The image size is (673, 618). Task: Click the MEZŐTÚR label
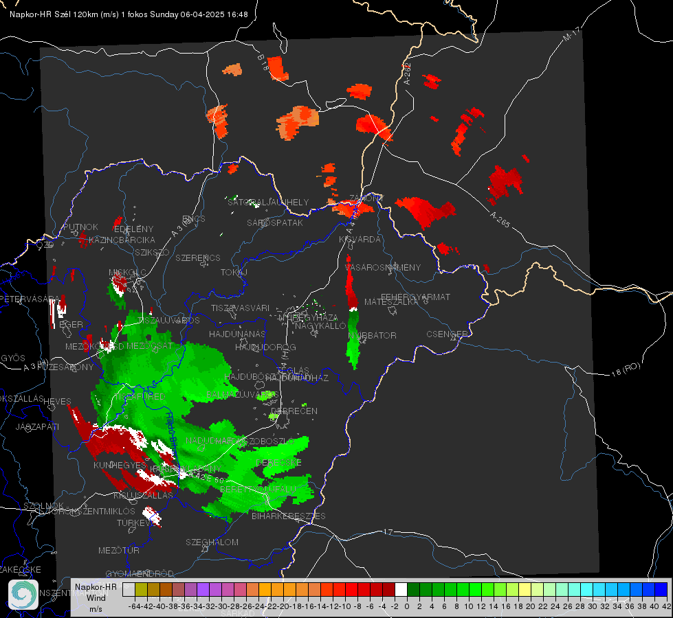click(x=119, y=550)
